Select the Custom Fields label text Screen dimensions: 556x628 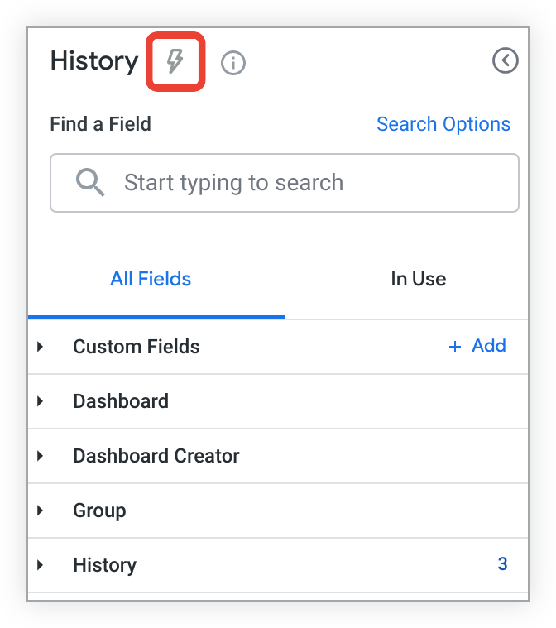pos(137,347)
